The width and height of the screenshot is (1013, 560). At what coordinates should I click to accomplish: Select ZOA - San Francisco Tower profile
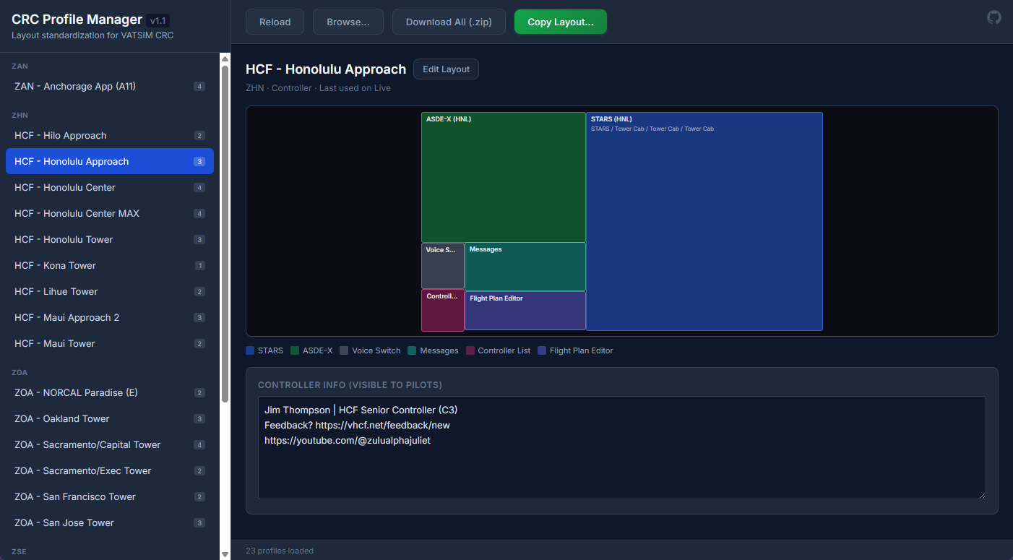click(x=110, y=496)
